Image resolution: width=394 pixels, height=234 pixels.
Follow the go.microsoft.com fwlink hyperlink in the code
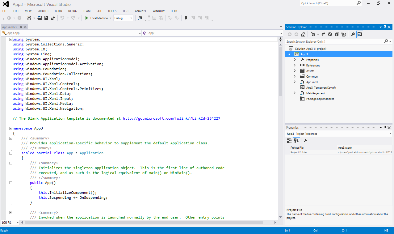click(171, 118)
